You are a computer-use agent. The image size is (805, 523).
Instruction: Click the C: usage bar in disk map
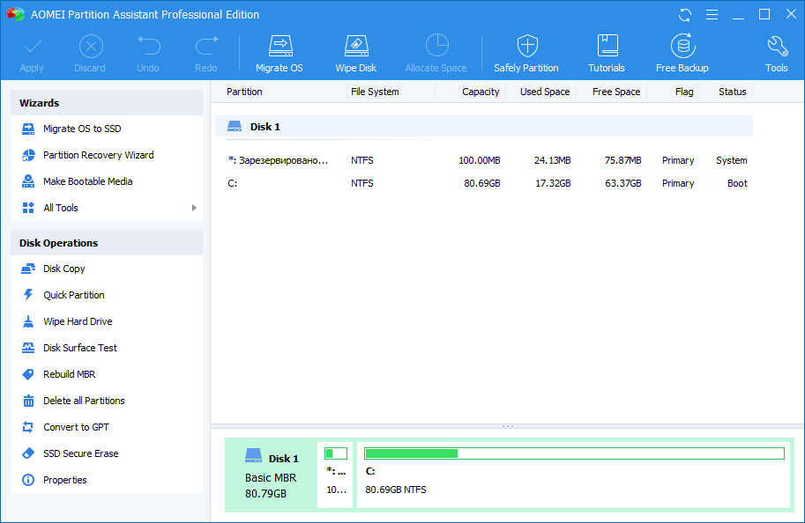point(574,453)
